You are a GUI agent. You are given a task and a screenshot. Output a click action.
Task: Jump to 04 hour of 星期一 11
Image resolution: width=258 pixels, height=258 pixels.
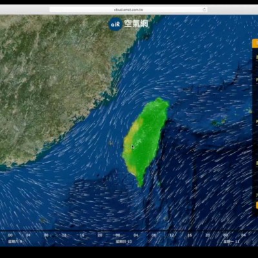coord(243,235)
